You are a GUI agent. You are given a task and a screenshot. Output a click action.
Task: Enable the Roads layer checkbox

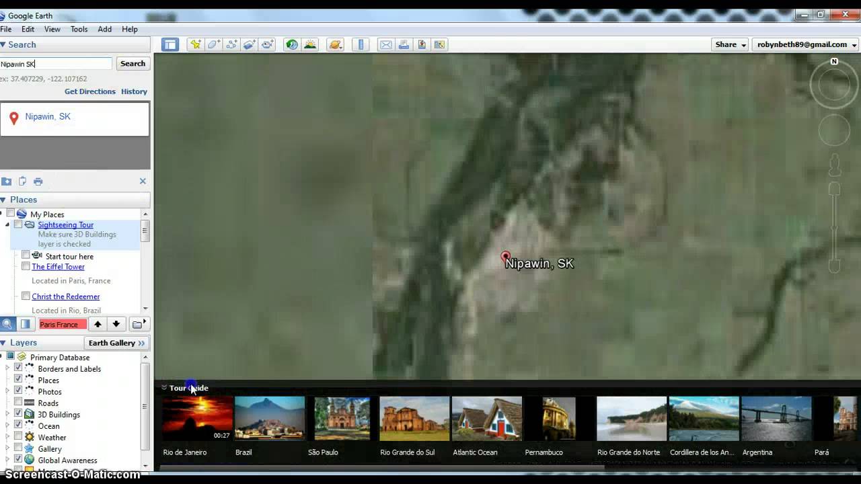click(18, 403)
